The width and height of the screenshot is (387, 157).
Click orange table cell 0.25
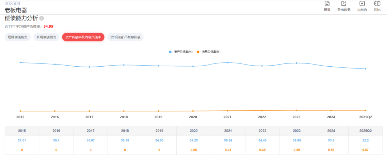coord(228,150)
